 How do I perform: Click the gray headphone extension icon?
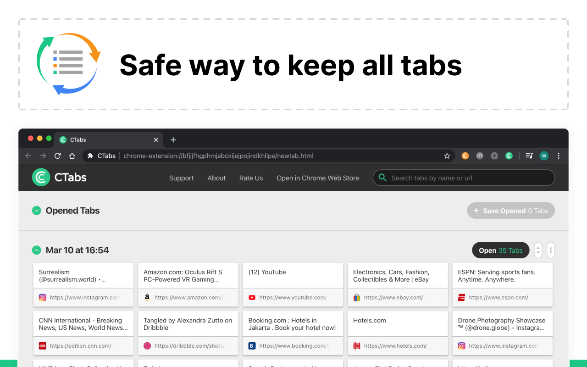[x=480, y=156]
